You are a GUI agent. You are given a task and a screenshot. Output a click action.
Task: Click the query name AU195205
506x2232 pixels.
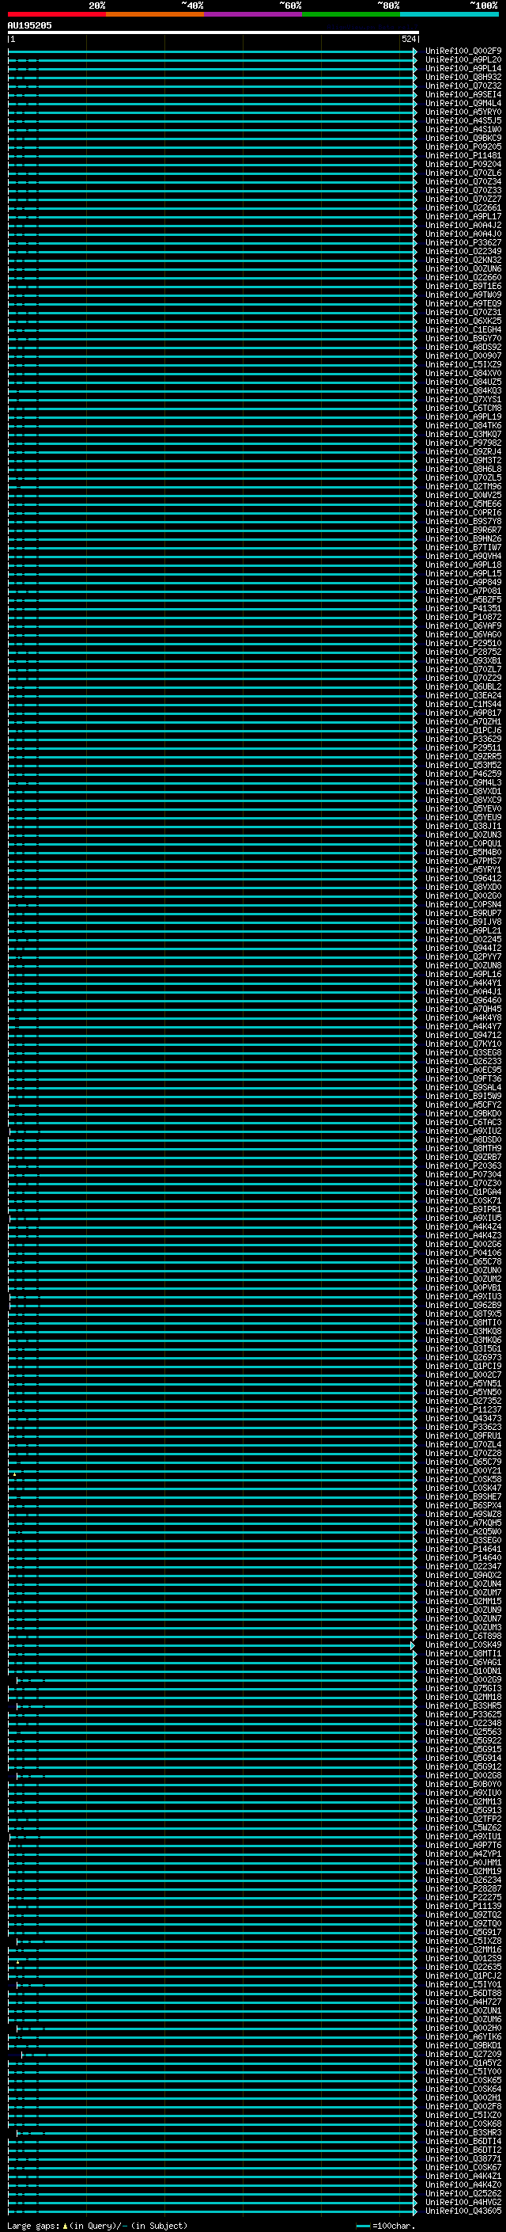[x=29, y=25]
